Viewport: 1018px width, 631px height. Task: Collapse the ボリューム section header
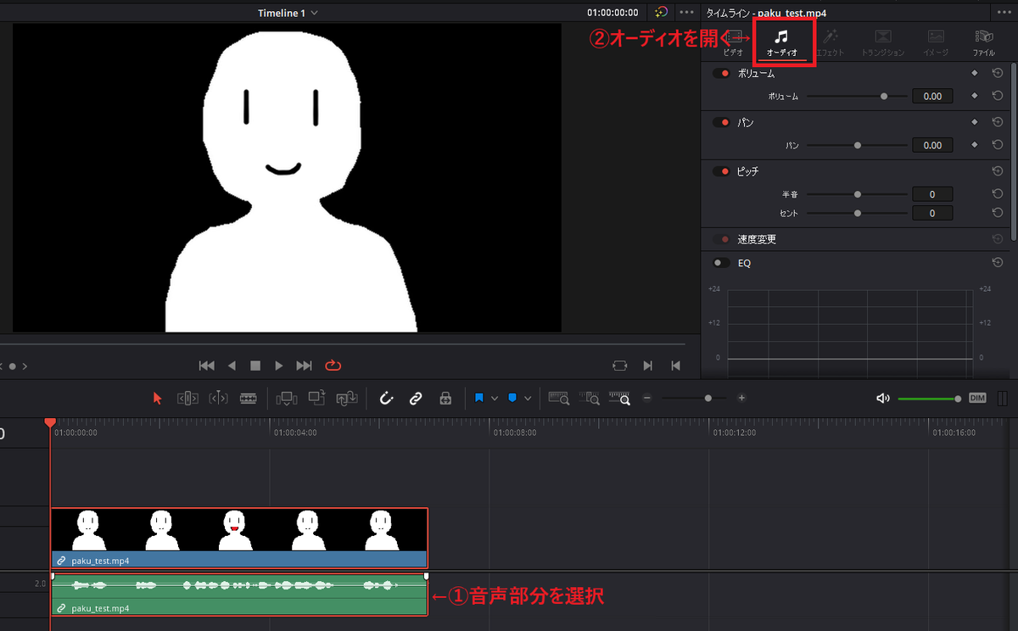tap(756, 74)
